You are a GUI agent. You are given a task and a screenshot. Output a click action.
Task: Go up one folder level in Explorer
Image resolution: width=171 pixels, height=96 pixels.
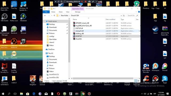(x=54, y=15)
